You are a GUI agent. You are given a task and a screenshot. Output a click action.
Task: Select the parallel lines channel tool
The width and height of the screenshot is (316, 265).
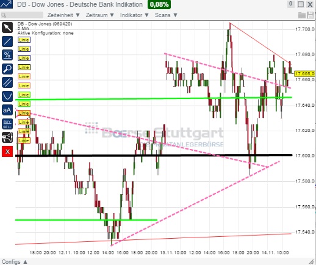pyautogui.click(x=7, y=82)
